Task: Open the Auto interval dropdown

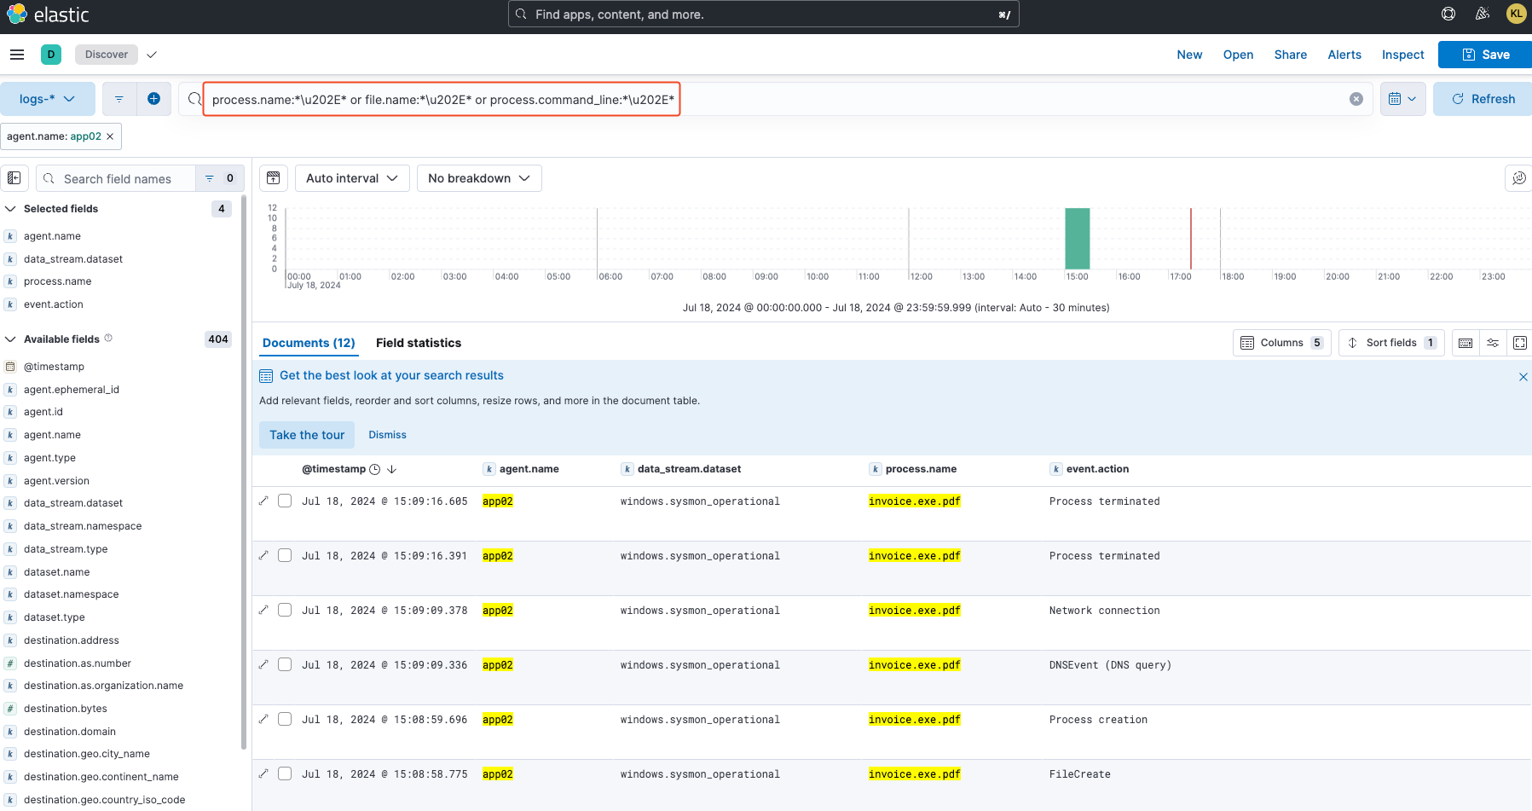Action: coord(352,178)
